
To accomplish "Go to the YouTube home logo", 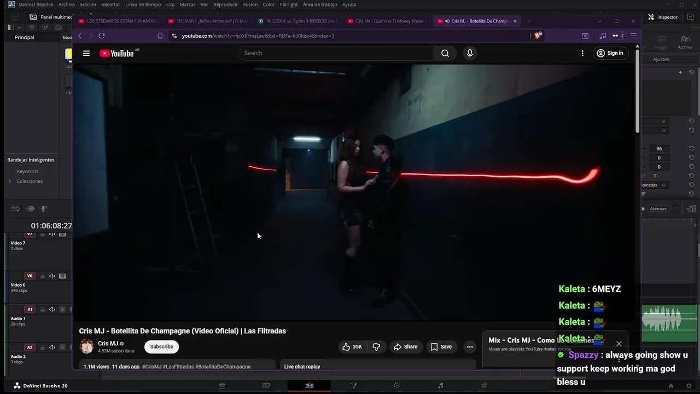I will [116, 53].
